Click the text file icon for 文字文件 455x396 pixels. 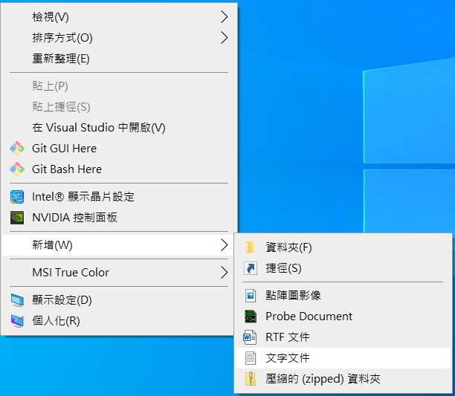pos(251,358)
